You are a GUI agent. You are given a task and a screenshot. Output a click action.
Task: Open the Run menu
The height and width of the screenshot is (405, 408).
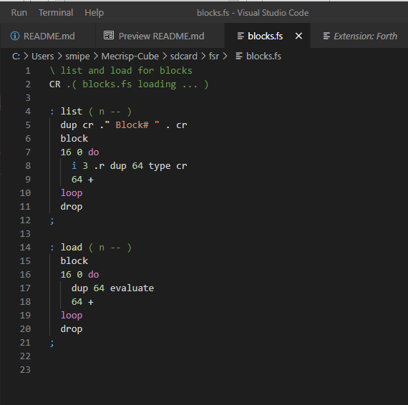tap(19, 13)
